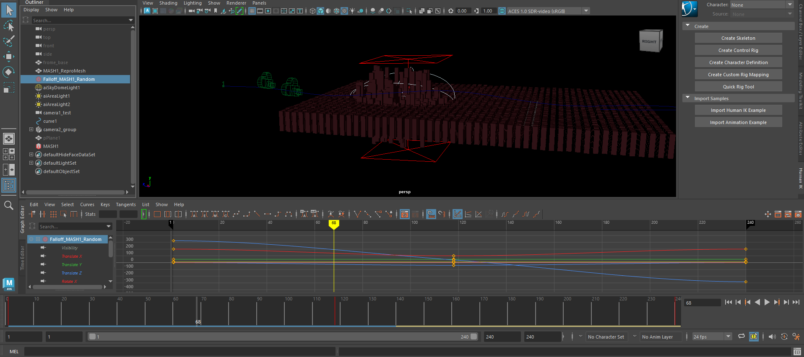
Task: Open the search magnifier icon
Action: pos(8,205)
